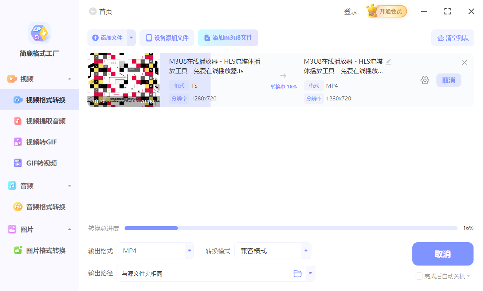Click the 添加文件 button
483x291 pixels.
click(107, 38)
